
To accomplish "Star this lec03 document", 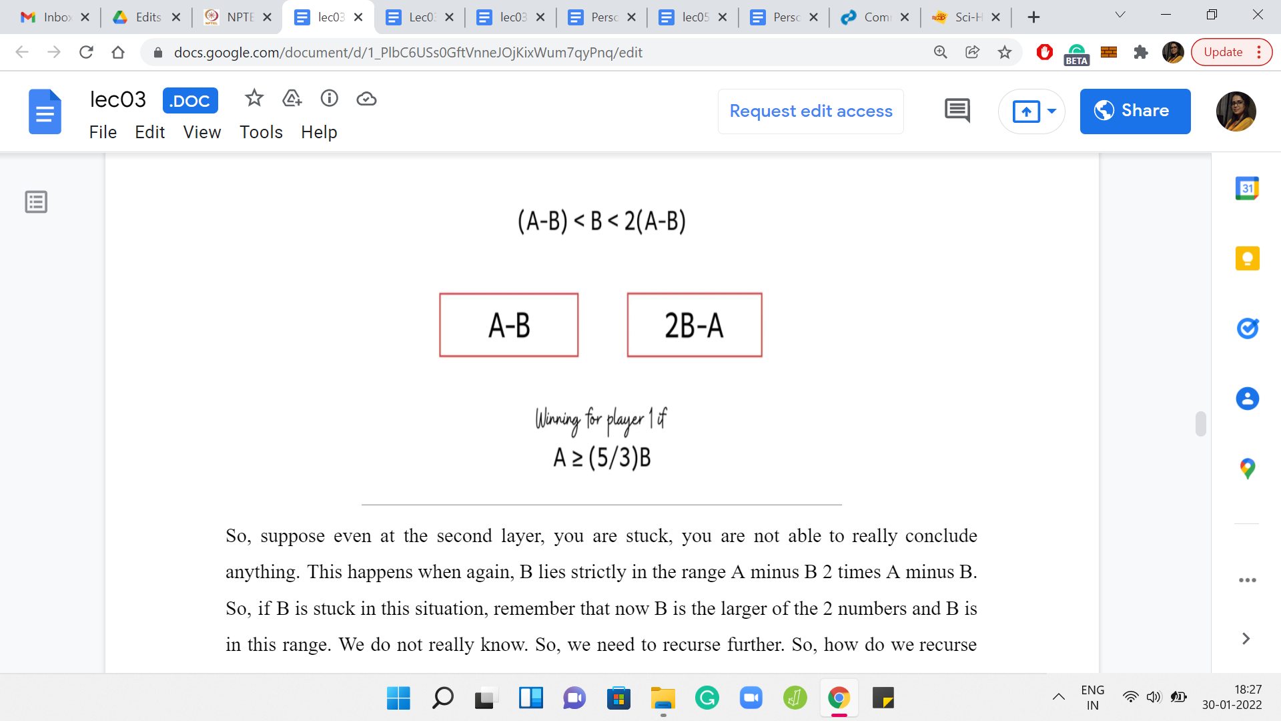I will (x=254, y=99).
